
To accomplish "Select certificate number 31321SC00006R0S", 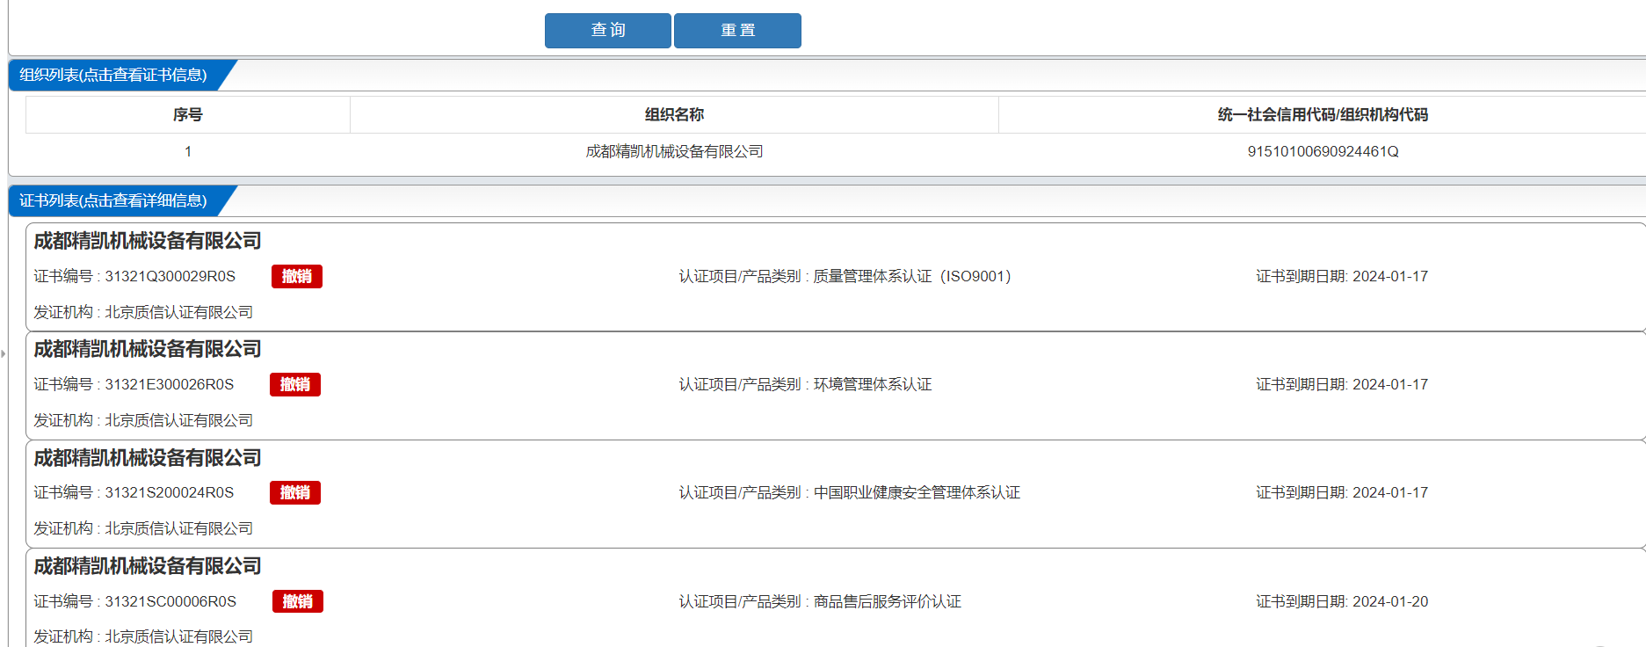I will point(170,601).
